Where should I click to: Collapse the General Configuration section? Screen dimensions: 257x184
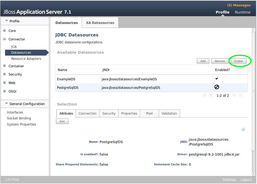point(7,103)
